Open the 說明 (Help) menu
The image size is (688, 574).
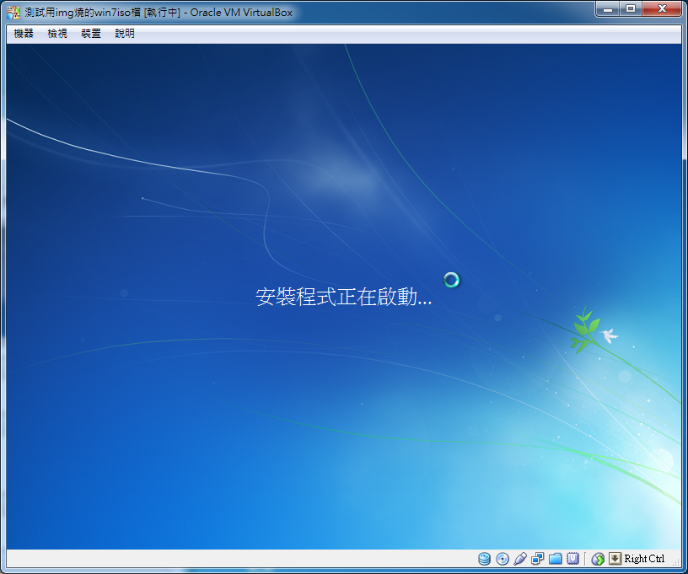pos(125,34)
